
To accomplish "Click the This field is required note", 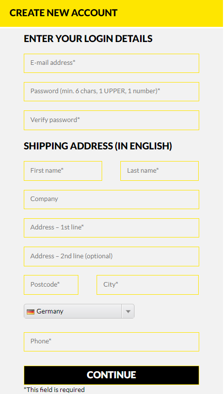I will tap(54, 390).
